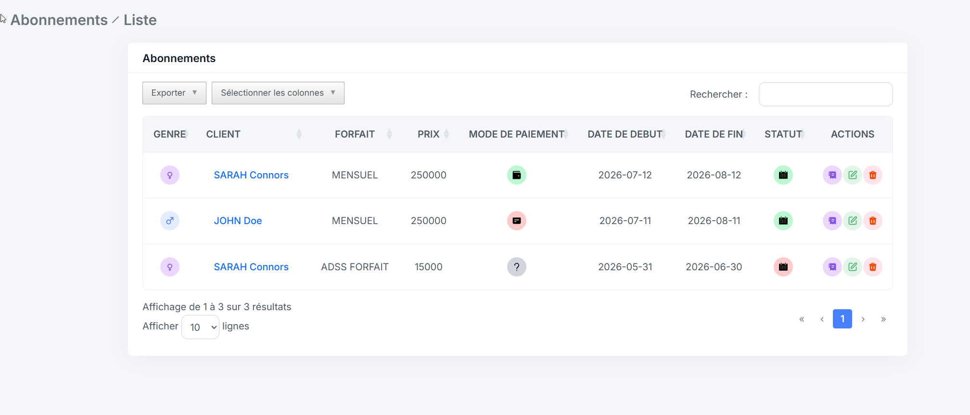Go to next page arrow

pyautogui.click(x=863, y=319)
